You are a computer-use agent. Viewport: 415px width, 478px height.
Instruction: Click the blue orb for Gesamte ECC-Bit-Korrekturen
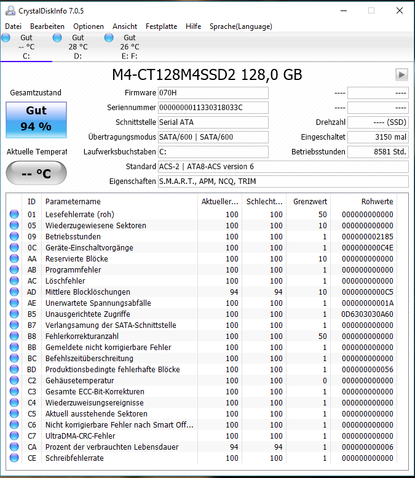pyautogui.click(x=14, y=391)
